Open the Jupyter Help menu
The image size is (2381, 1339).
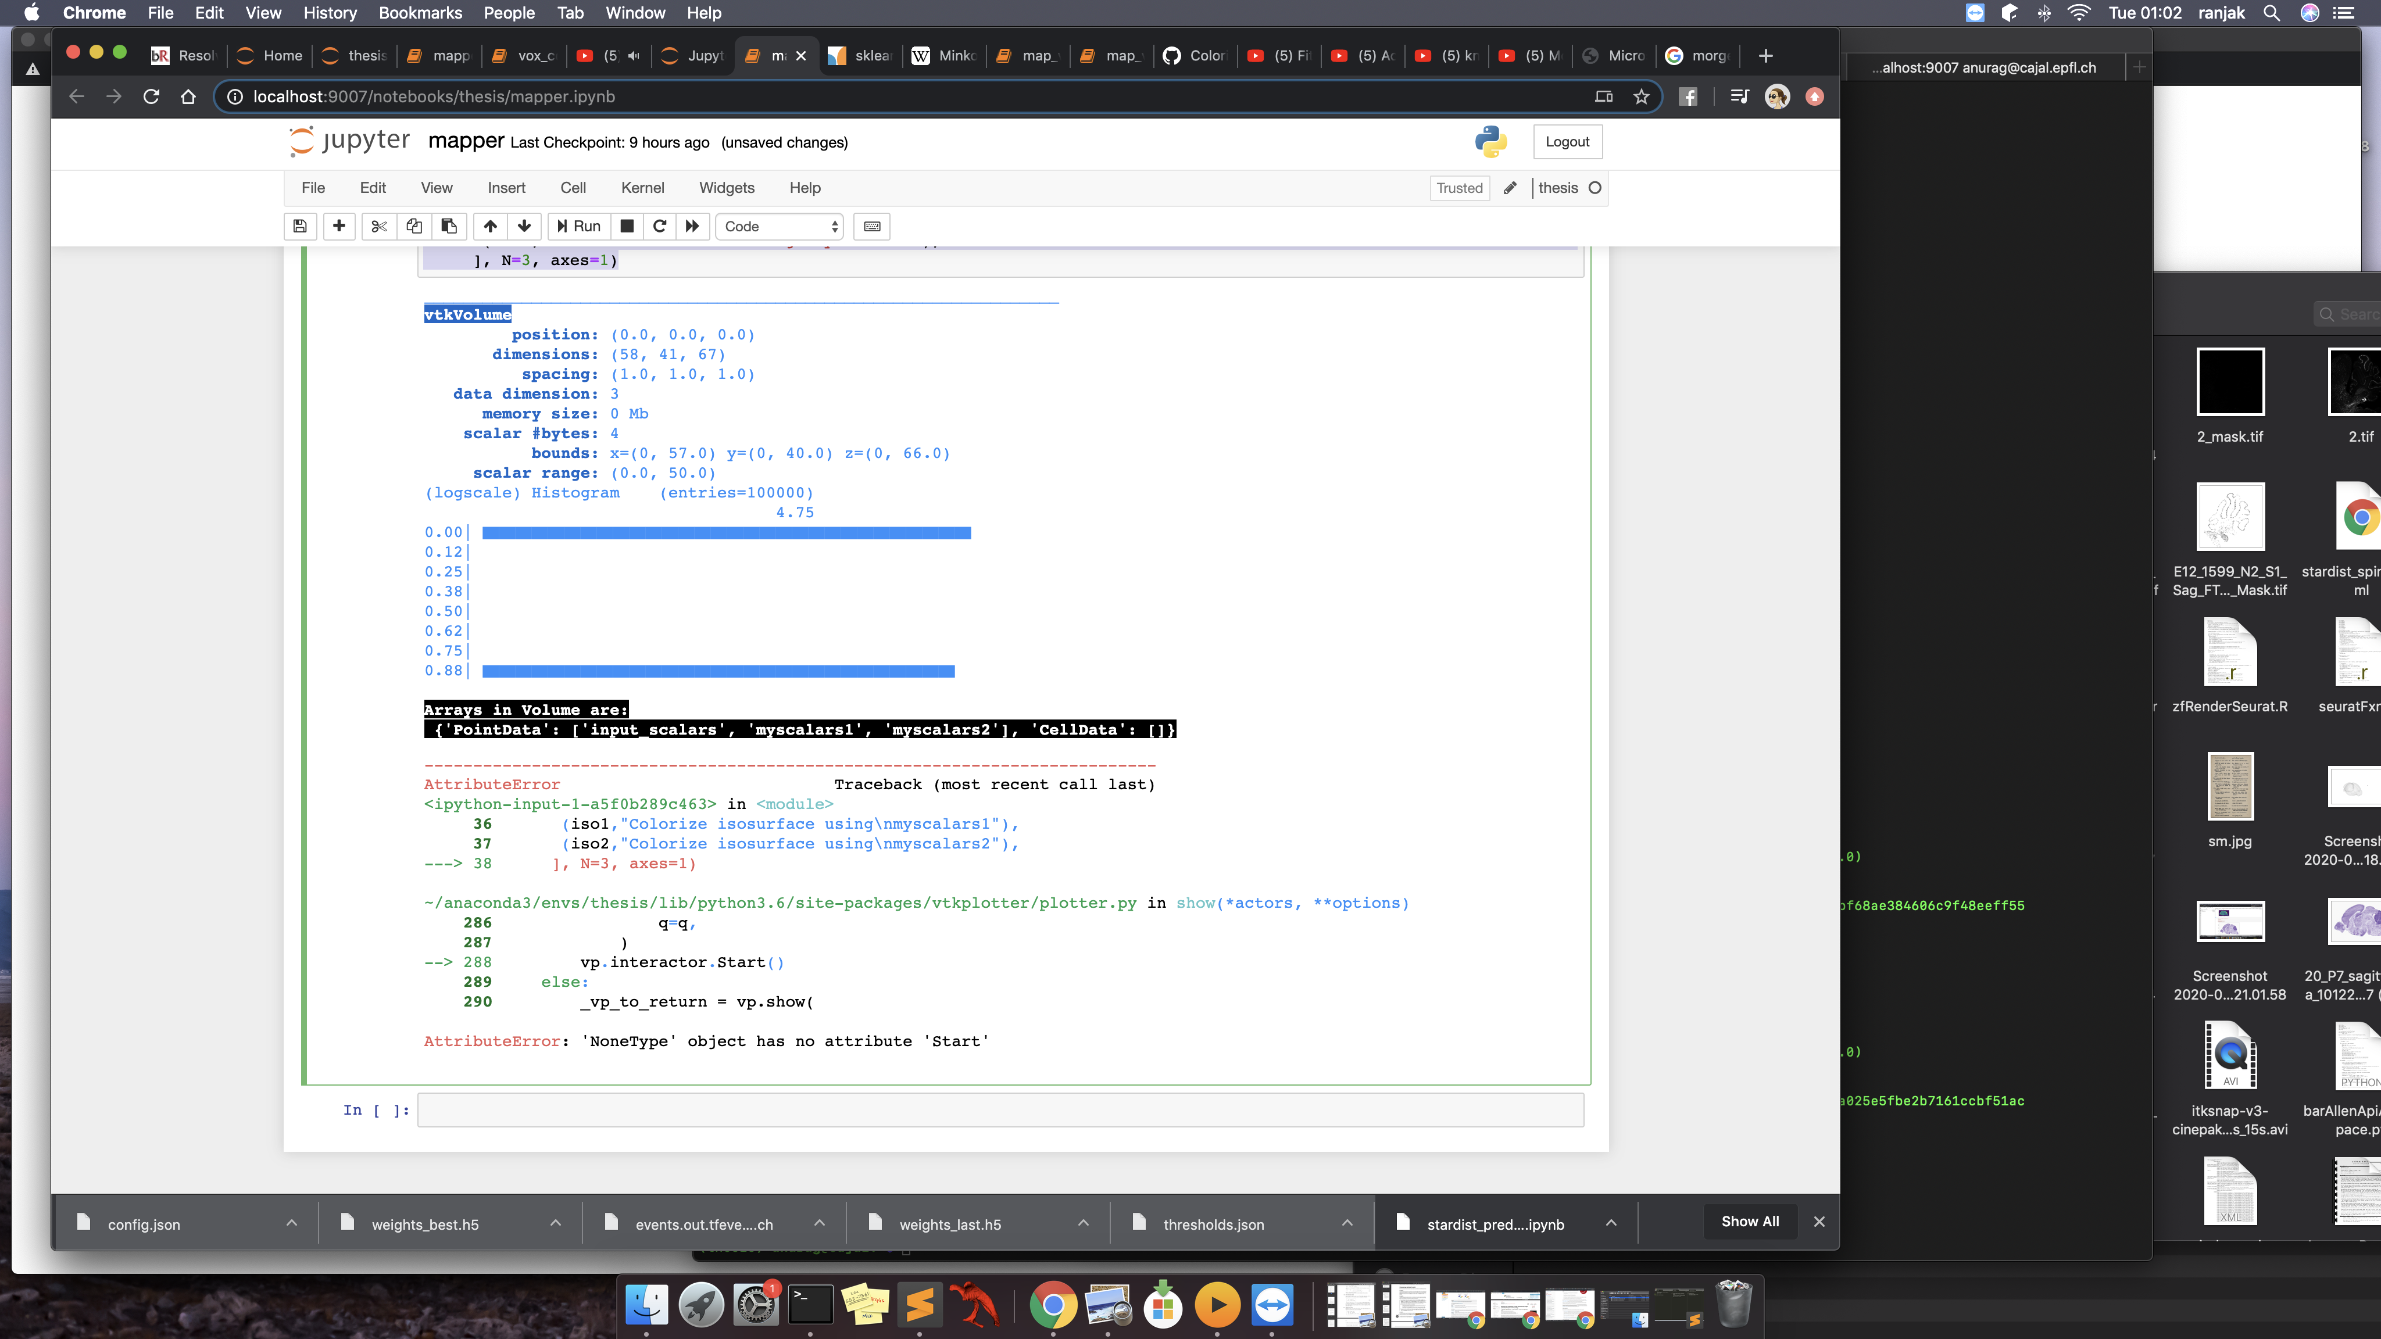coord(805,188)
